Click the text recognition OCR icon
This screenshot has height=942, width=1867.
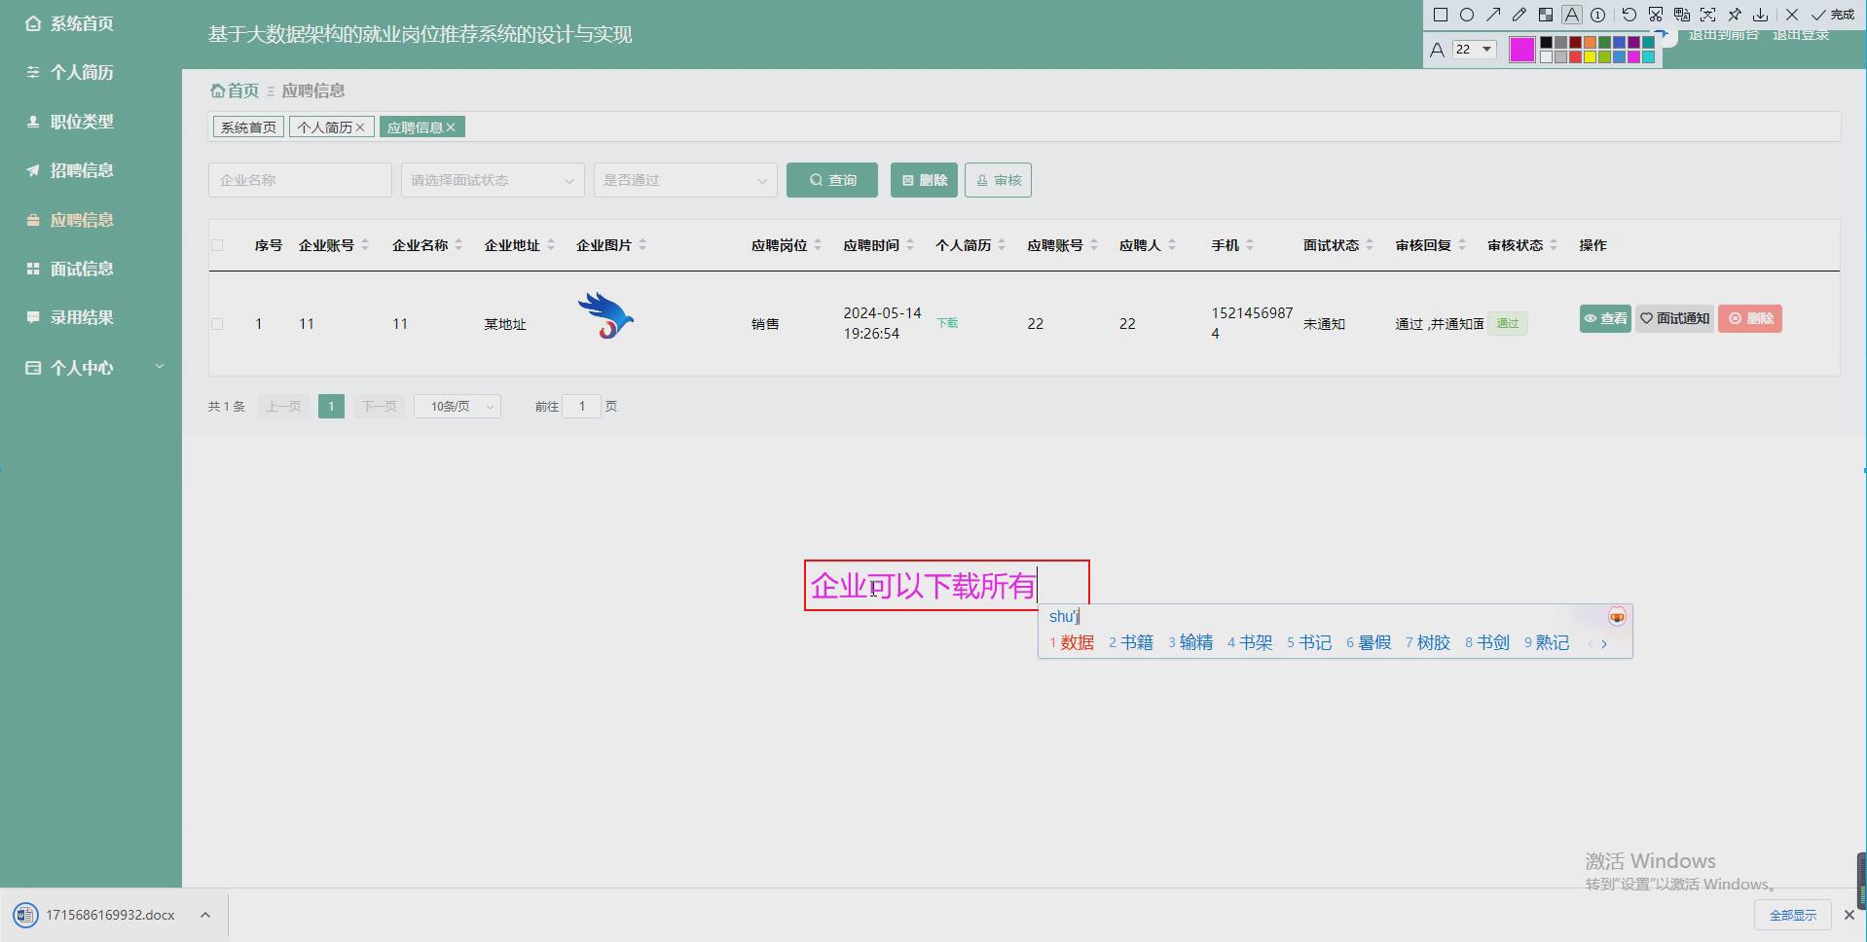pos(1708,15)
